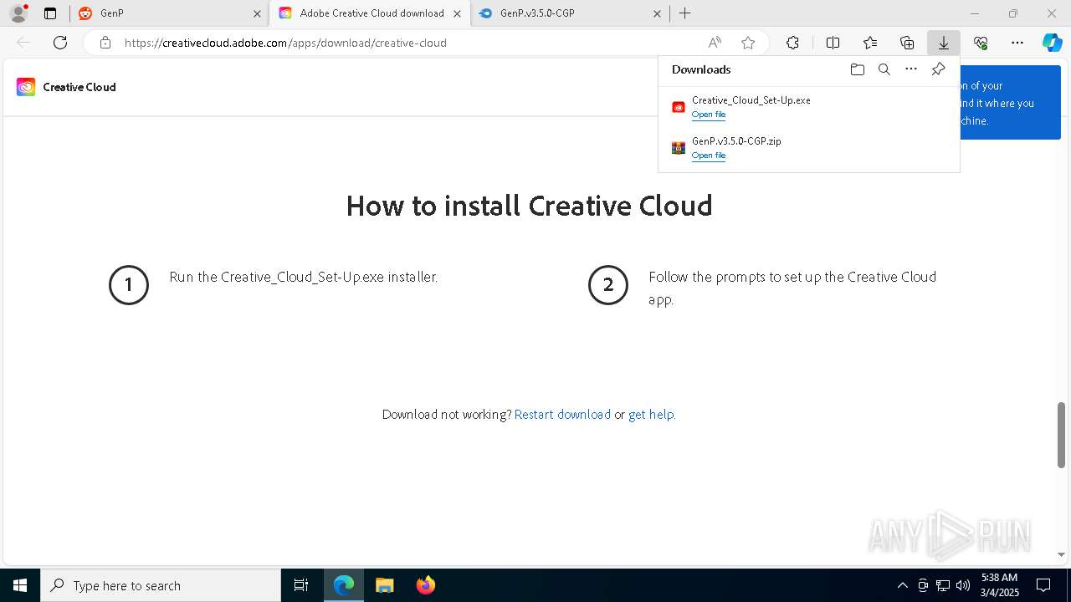Screen dimensions: 1071x602
Task: Open Microsoft Edge from the taskbar
Action: click(x=344, y=585)
